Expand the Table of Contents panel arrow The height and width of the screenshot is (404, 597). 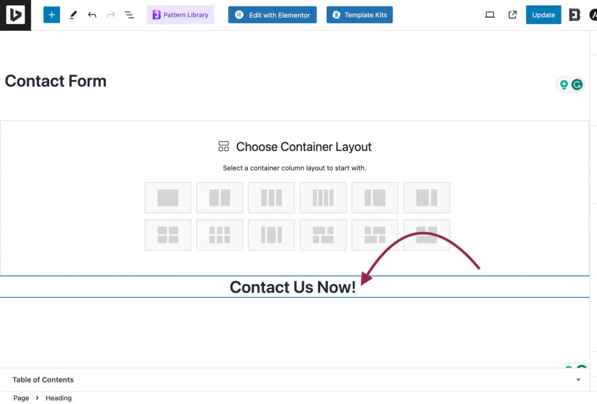[x=578, y=380]
